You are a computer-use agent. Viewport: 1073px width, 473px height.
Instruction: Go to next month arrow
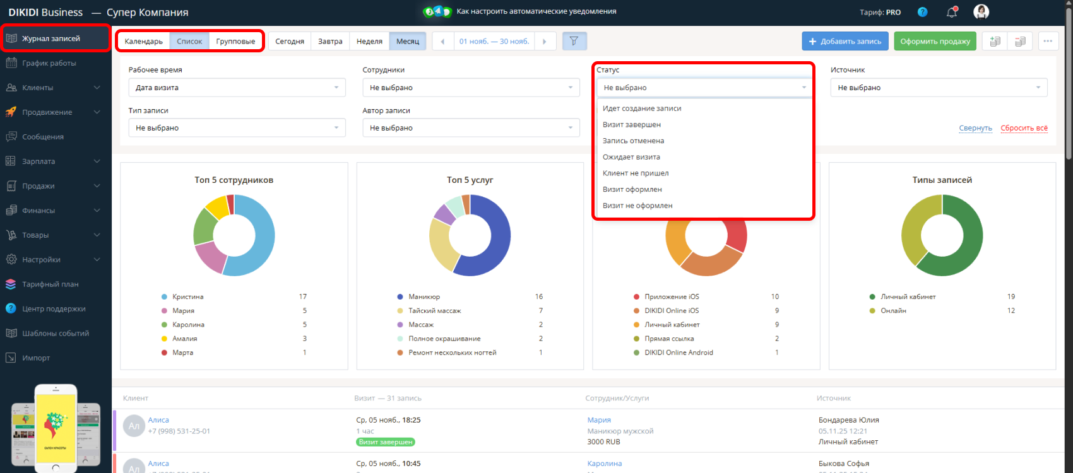[x=545, y=42]
